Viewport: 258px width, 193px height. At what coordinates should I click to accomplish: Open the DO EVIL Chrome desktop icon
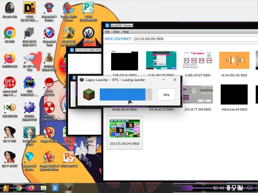10,35
